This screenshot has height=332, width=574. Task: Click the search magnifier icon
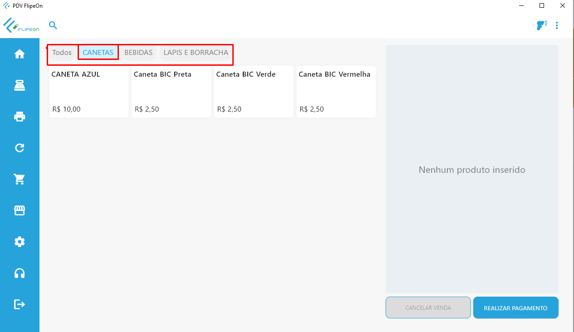[x=53, y=25]
